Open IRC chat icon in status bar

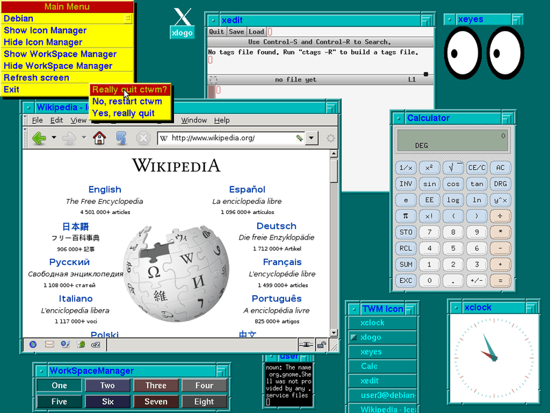coord(96,345)
